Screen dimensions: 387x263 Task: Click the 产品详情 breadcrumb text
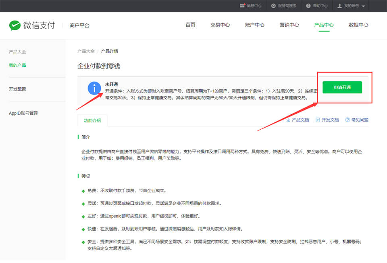coord(110,51)
